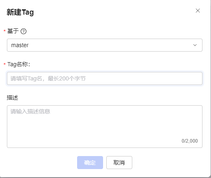This screenshot has height=178, width=211.
Task: Click the 新建Tag dialog title
Action: point(20,12)
